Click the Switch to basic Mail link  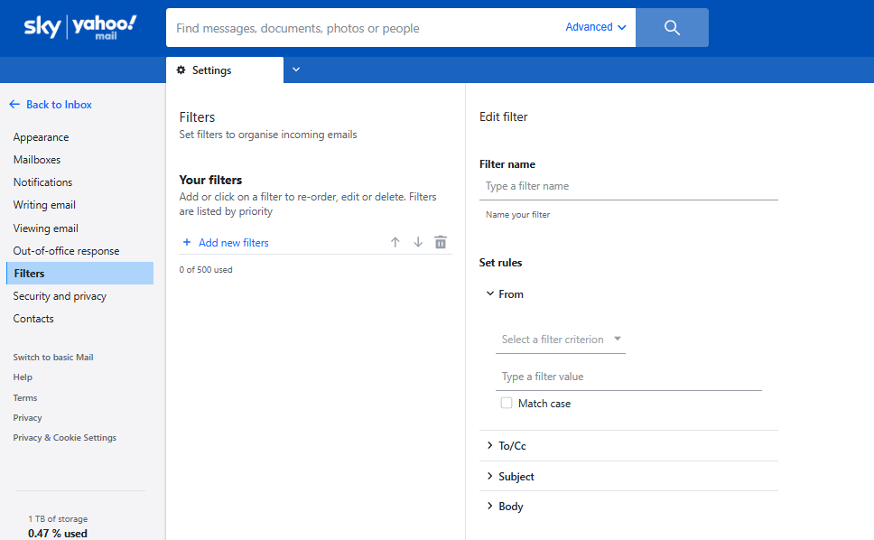point(52,357)
